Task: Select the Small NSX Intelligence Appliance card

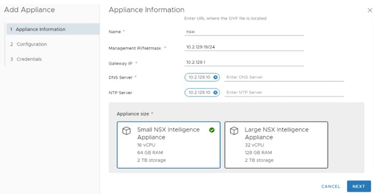Action: (169, 145)
